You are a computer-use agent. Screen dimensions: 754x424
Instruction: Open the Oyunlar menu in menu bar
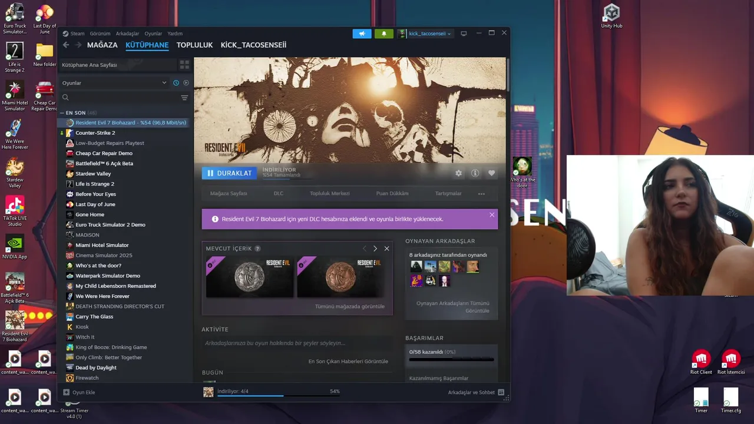(153, 34)
